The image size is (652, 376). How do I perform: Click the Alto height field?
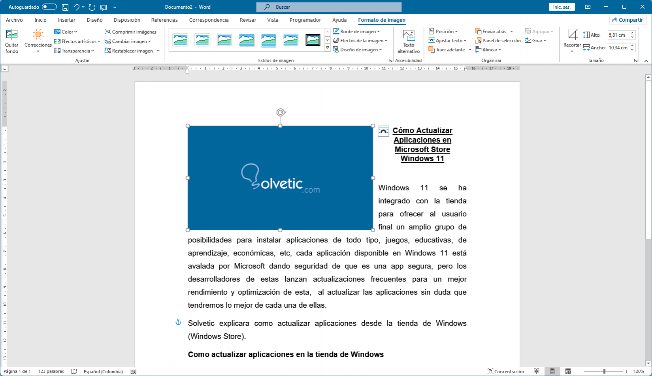coord(621,35)
